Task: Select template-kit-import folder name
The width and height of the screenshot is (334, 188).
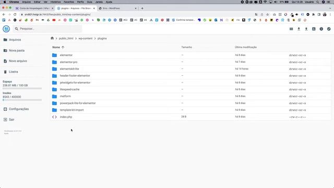Action: click(72, 110)
